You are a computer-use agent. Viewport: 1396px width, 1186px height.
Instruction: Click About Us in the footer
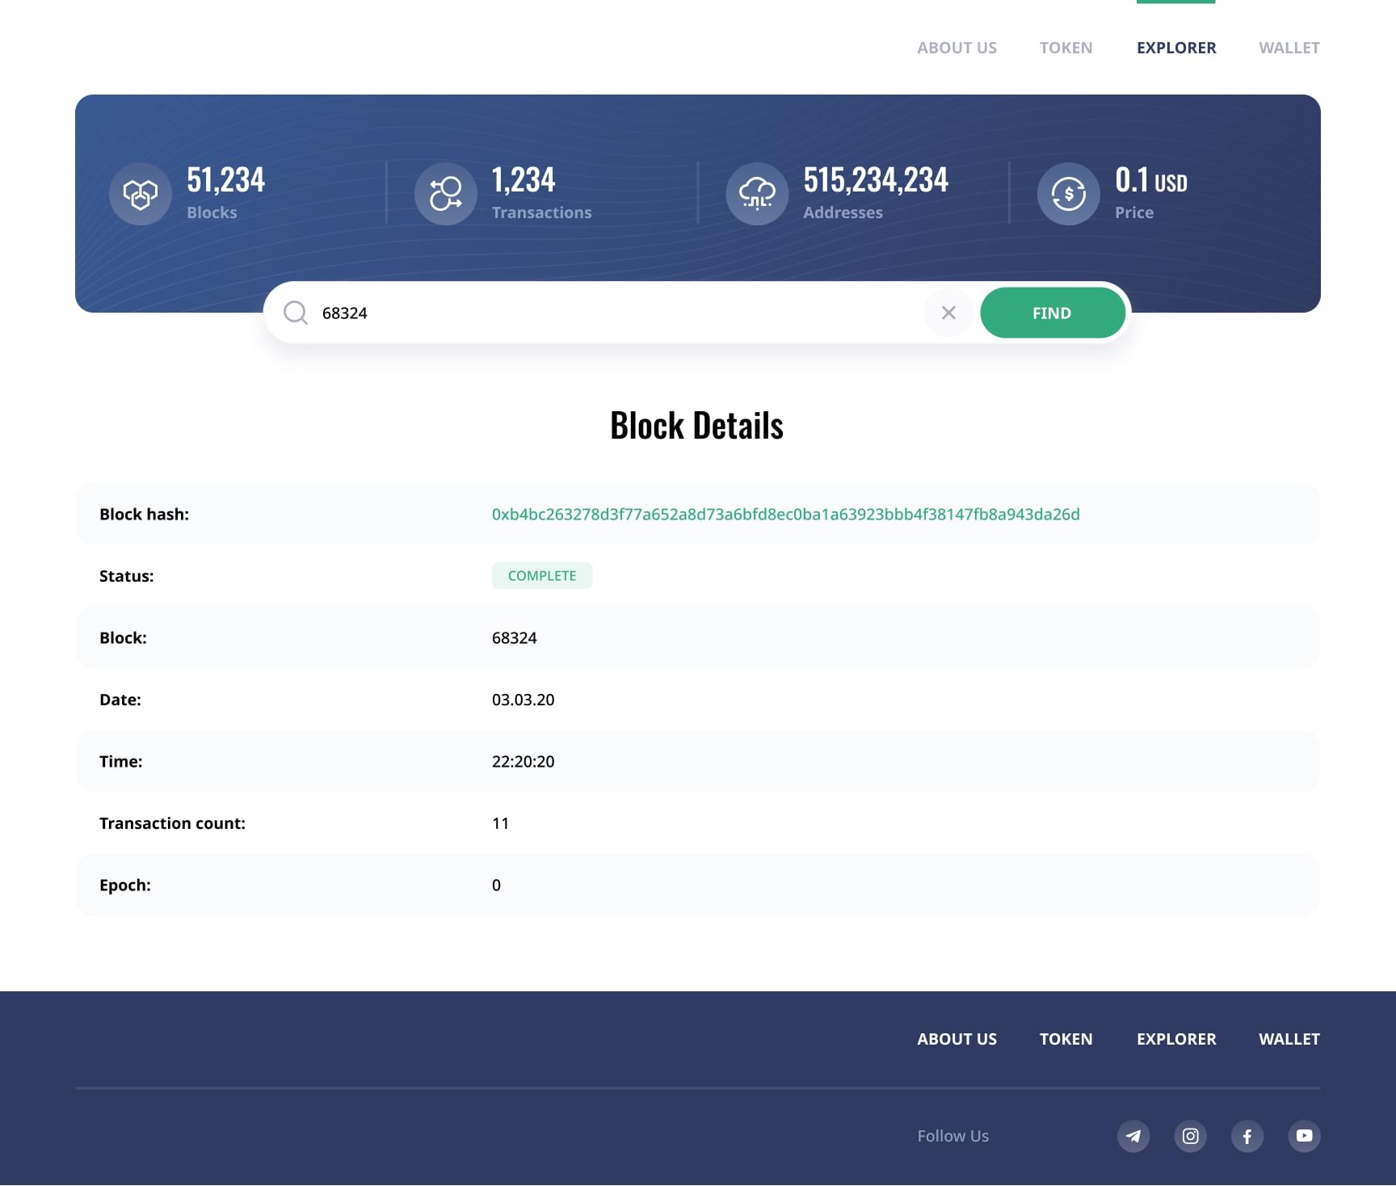(x=957, y=1039)
